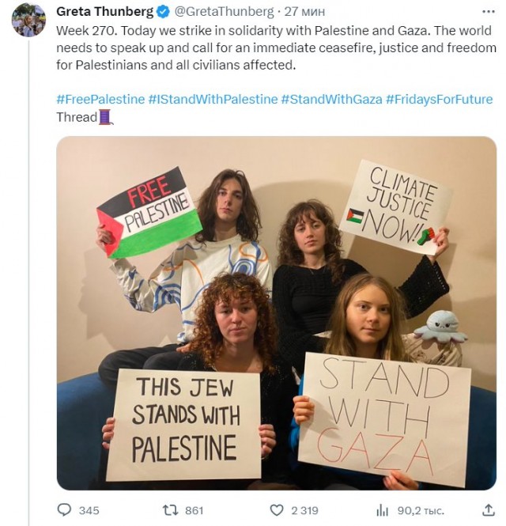
Task: Click the share upload icon
Action: pos(489,510)
